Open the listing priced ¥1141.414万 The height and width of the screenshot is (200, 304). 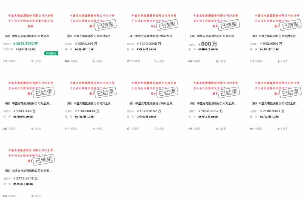pos(28,104)
